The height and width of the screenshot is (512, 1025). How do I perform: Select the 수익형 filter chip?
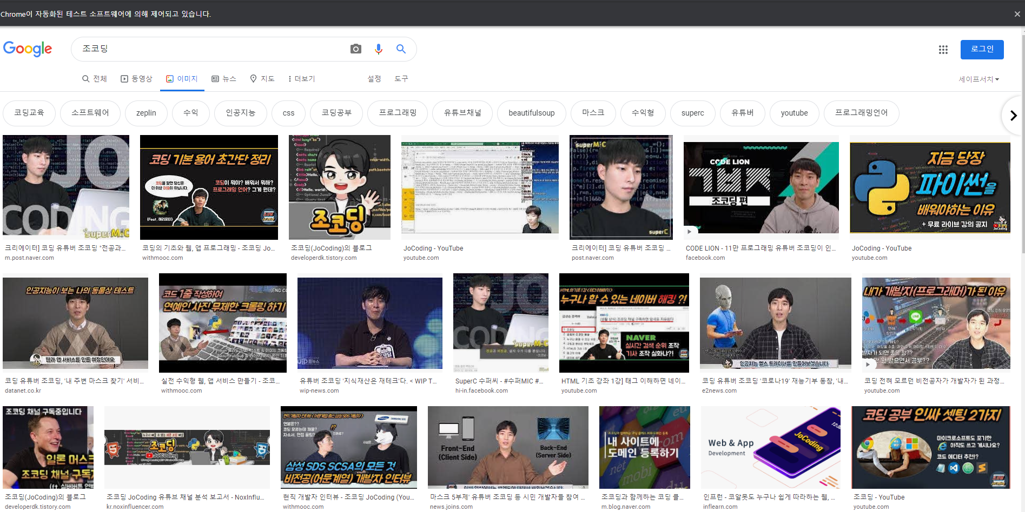click(x=643, y=113)
